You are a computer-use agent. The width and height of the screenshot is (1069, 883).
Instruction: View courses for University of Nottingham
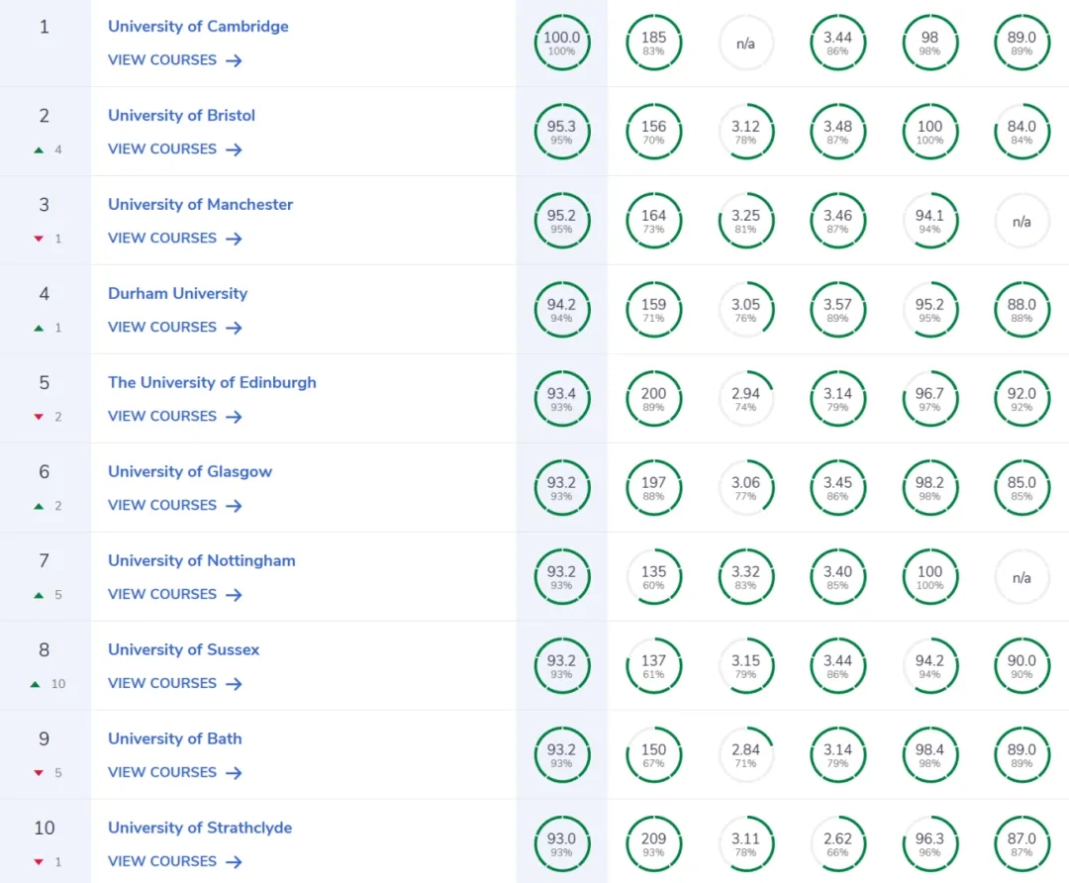174,595
